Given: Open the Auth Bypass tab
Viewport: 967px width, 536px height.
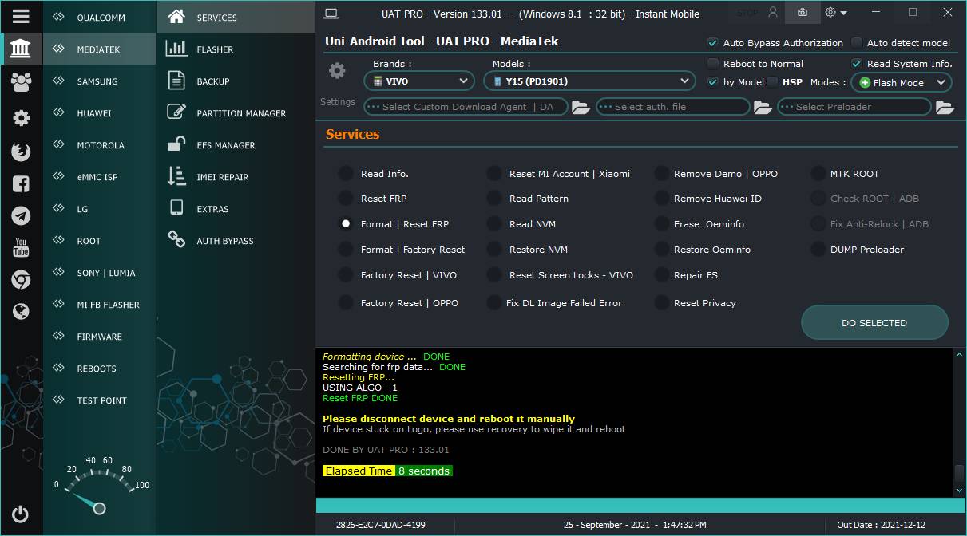Looking at the screenshot, I should 236,241.
